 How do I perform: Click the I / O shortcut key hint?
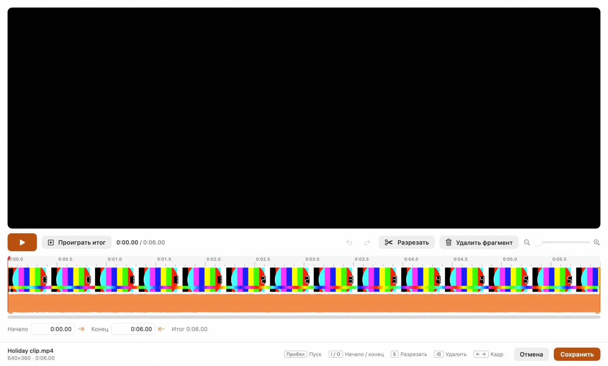click(x=336, y=354)
